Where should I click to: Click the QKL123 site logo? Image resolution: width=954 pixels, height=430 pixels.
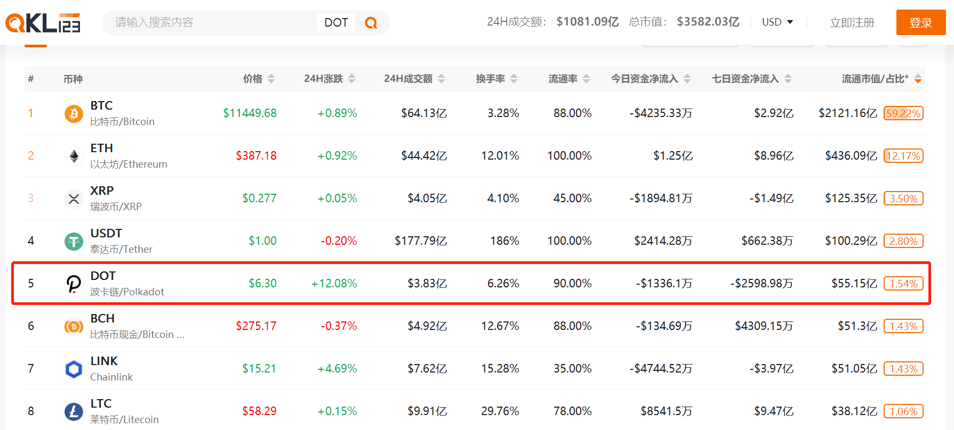click(x=43, y=23)
